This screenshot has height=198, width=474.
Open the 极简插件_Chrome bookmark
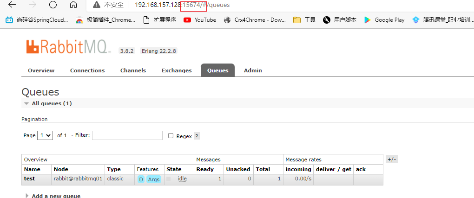coord(105,20)
